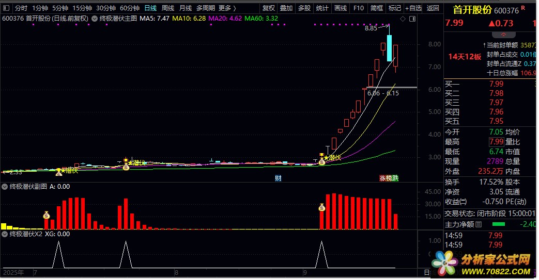
Task: Select the 15分钟 period
Action: tap(82, 8)
